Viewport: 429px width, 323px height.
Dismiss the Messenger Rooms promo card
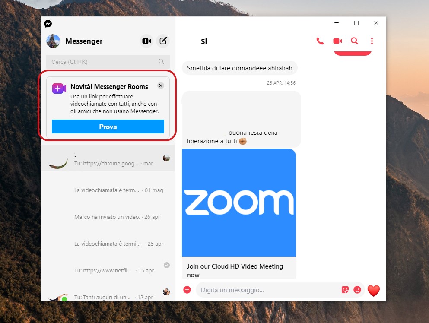point(161,85)
